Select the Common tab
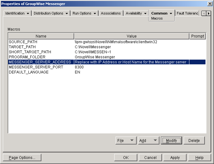The width and height of the screenshot is (214, 164). pyautogui.click(x=159, y=13)
